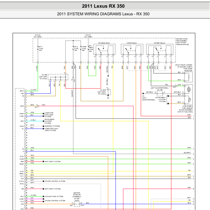Click the 'FUEL PUMP RESISTOR' label

coord(188,70)
